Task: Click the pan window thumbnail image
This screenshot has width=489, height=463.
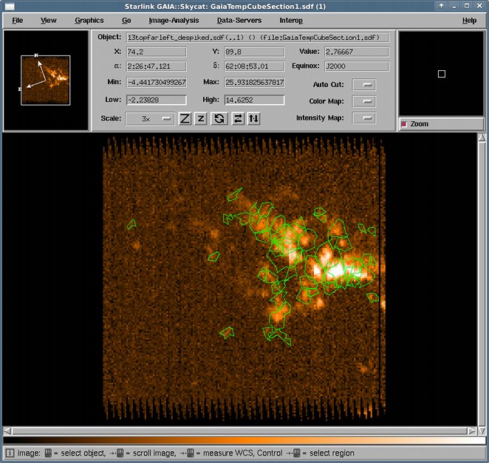Action: (x=46, y=80)
